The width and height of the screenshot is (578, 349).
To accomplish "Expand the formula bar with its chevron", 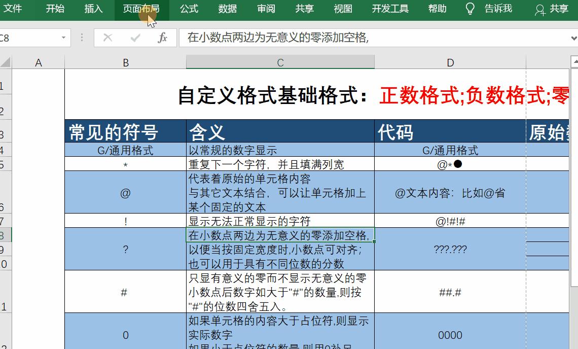I will tap(573, 38).
